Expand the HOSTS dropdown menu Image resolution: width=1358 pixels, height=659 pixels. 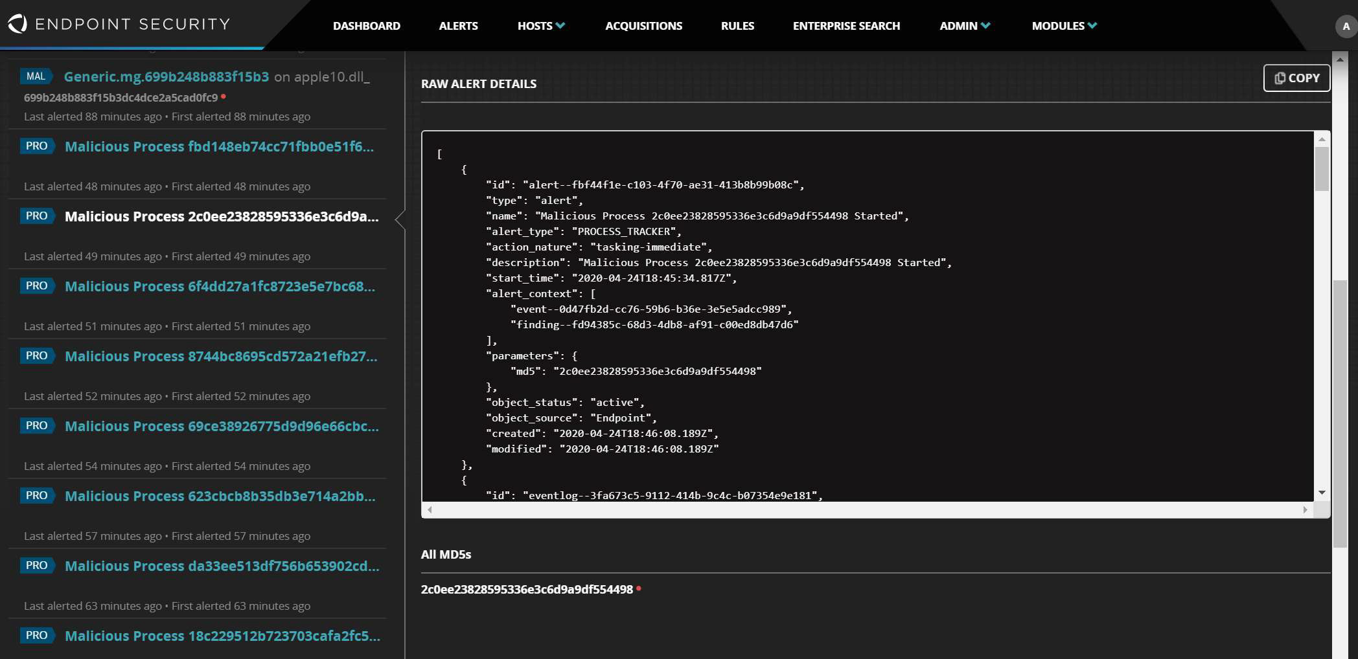tap(541, 26)
